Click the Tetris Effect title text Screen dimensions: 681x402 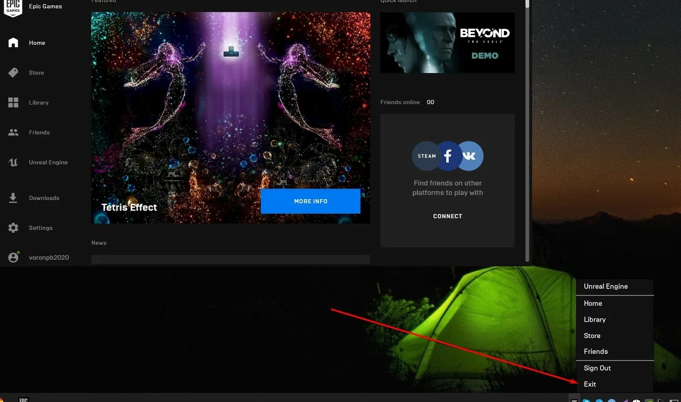pos(129,207)
